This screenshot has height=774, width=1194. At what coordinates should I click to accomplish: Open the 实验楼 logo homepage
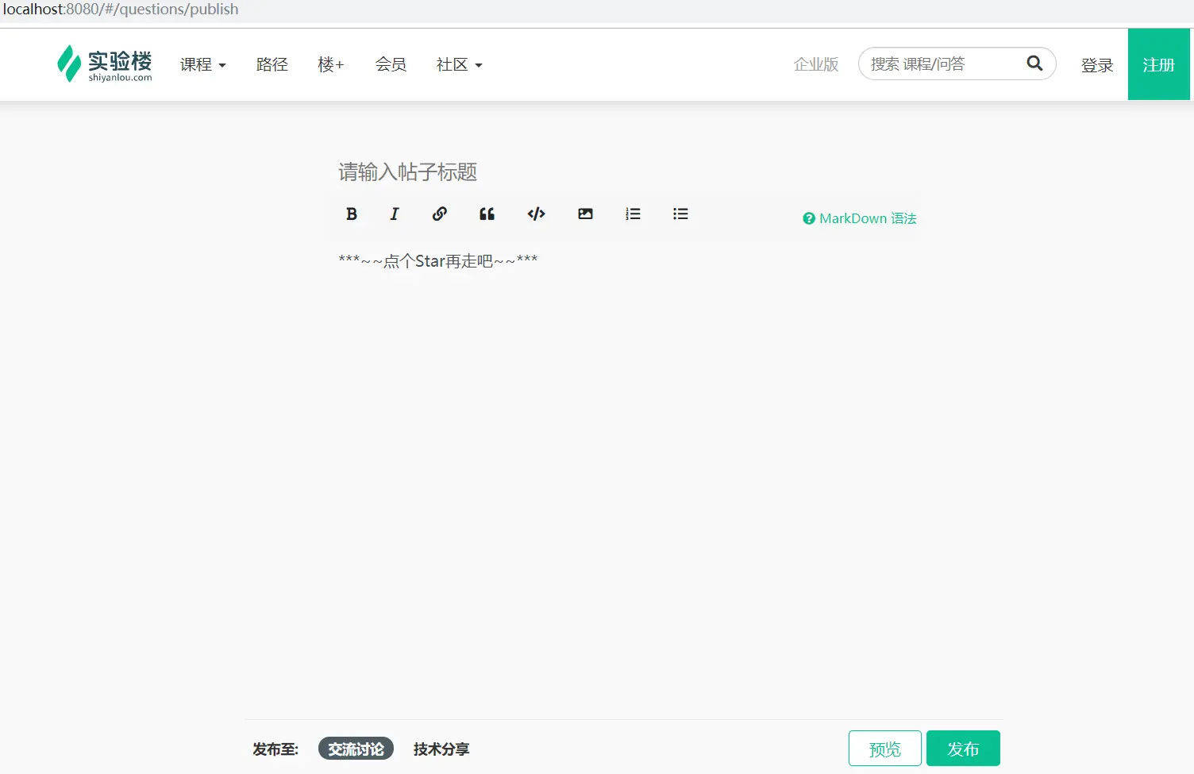click(x=104, y=64)
